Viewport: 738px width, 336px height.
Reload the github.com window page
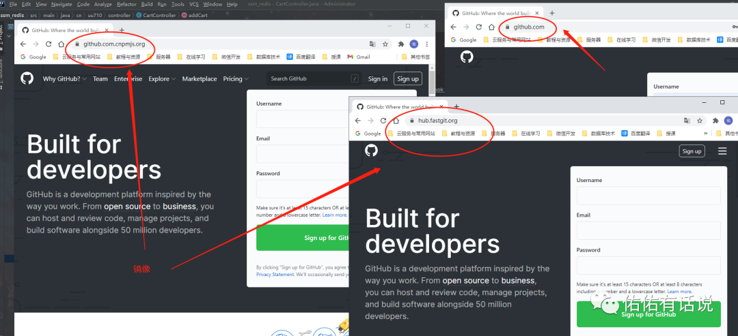pyautogui.click(x=478, y=27)
